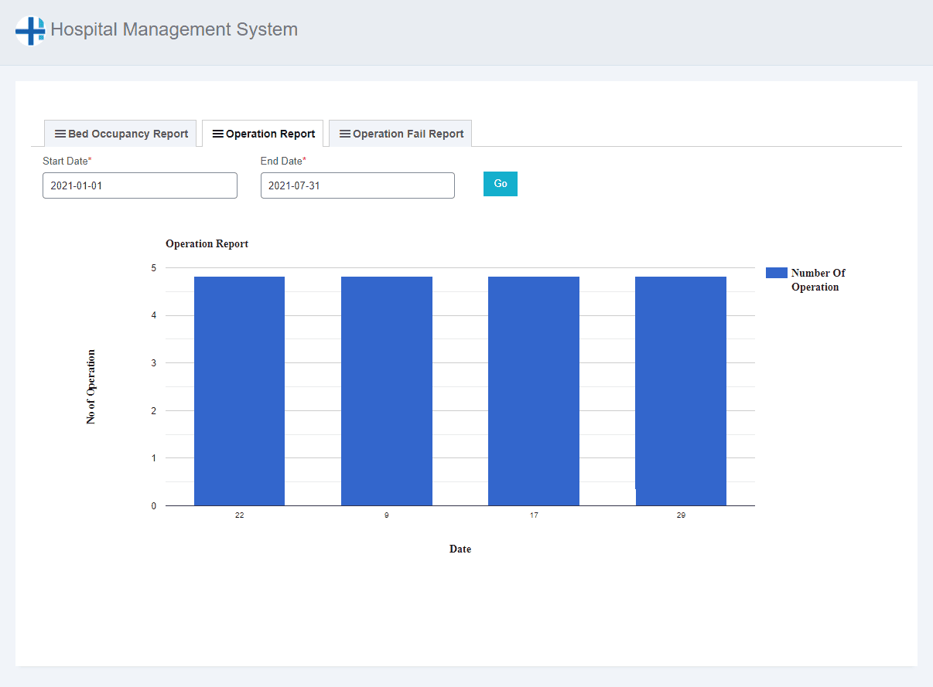The image size is (933, 687).
Task: Click the Number Of Operation legend label
Action: click(x=817, y=280)
